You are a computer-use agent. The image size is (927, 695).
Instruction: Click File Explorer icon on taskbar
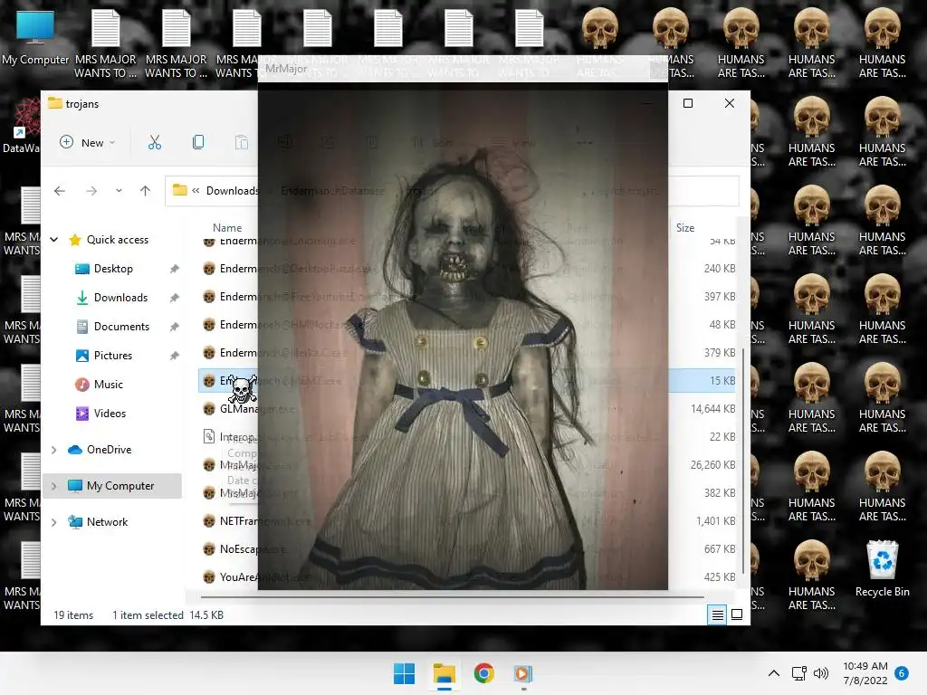coord(444,673)
